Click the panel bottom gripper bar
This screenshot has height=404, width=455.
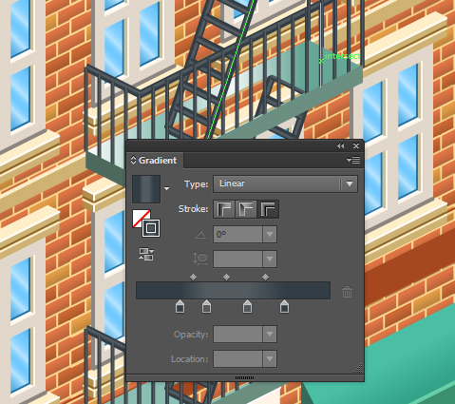244,377
